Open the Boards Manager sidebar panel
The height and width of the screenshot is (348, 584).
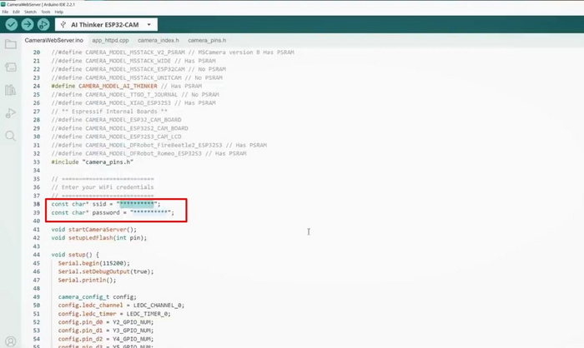pyautogui.click(x=10, y=67)
